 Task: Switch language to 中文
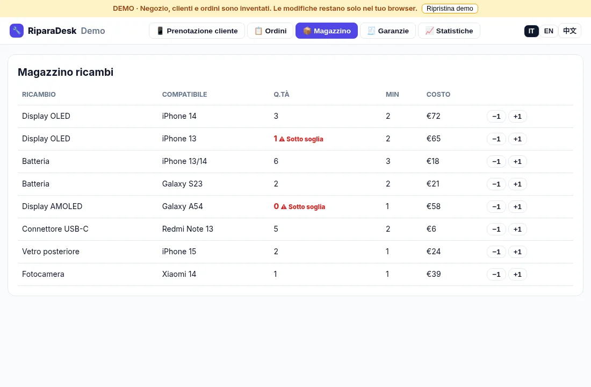click(x=570, y=31)
